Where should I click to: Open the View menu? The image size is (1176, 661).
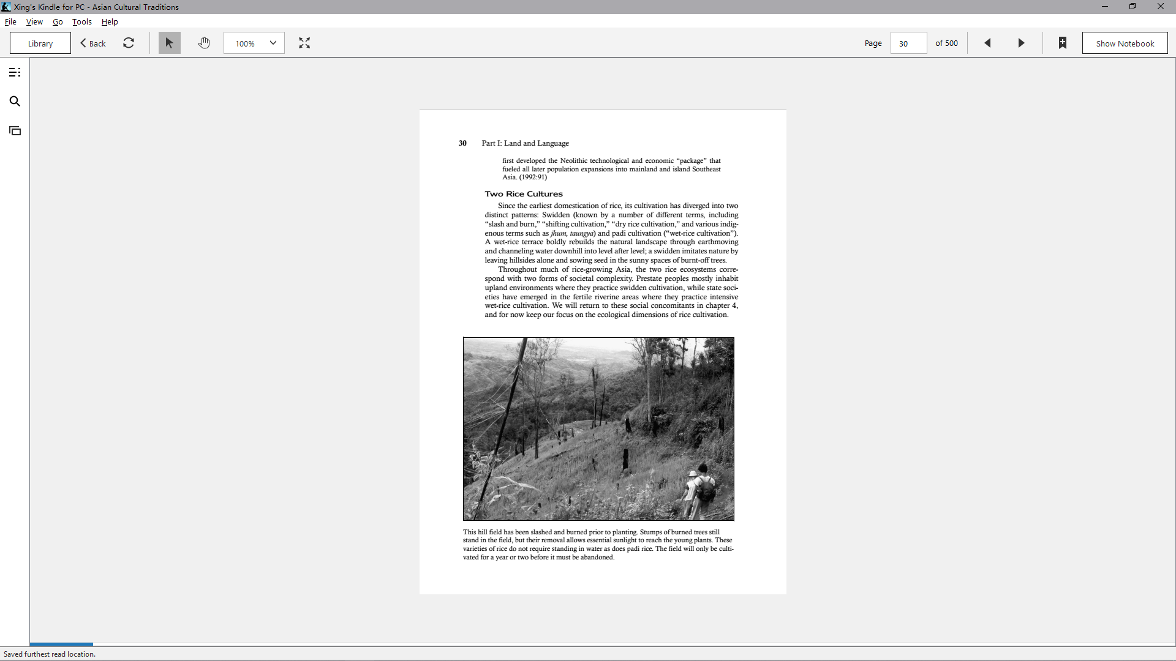click(x=34, y=21)
